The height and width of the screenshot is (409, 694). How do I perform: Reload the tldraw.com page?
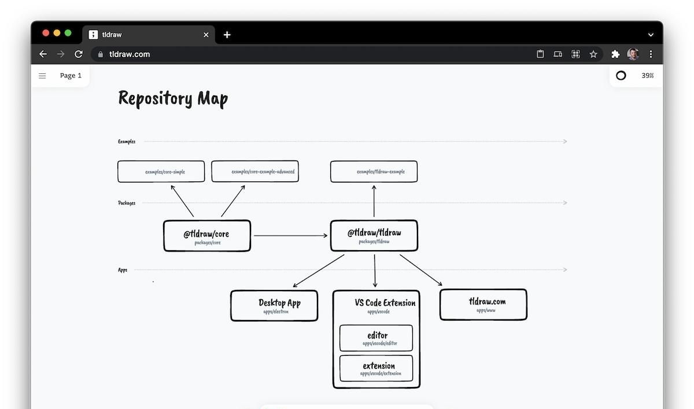(x=79, y=54)
